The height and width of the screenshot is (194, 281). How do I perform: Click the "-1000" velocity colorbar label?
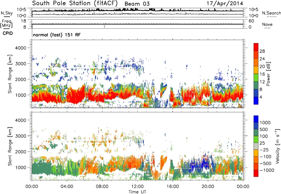pos(267,170)
